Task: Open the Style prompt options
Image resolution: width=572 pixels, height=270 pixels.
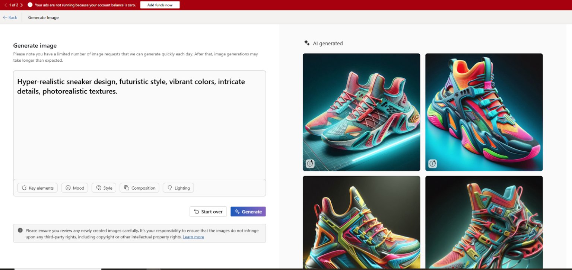Action: click(104, 188)
